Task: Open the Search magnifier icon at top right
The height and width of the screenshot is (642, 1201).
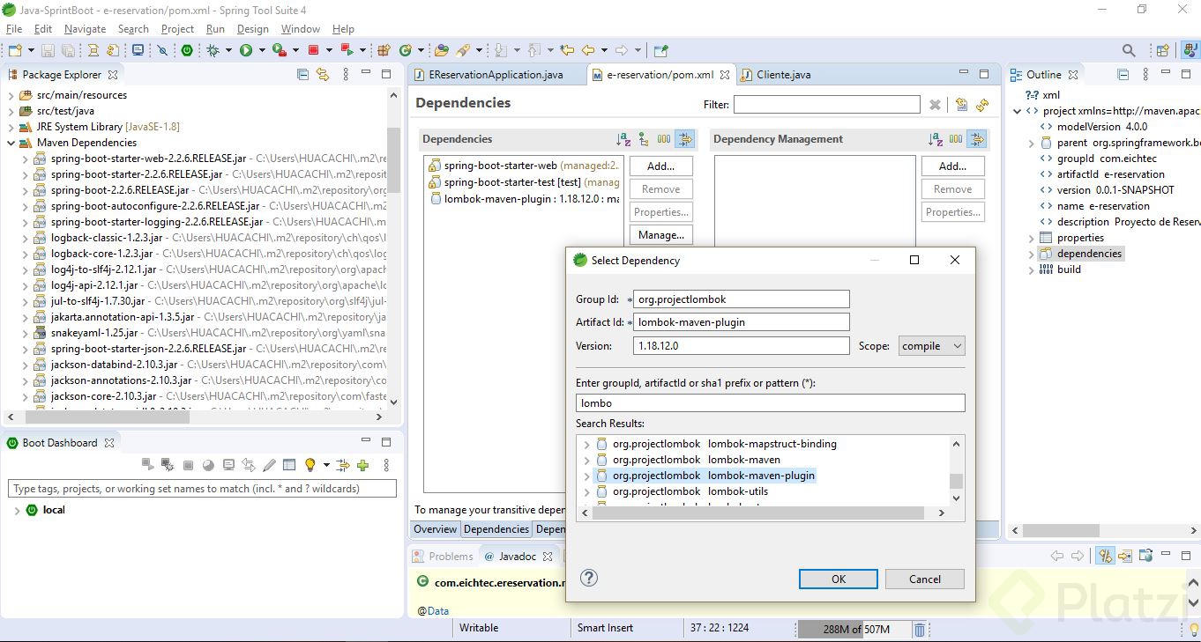Action: coord(1129,51)
